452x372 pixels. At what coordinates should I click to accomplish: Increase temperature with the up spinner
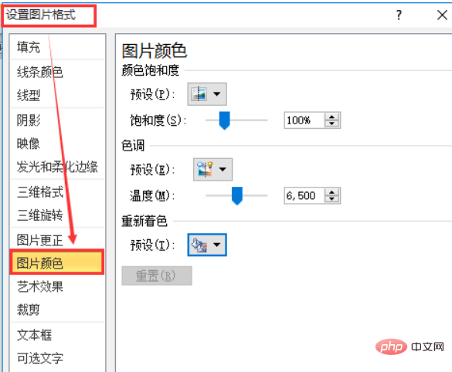(x=331, y=192)
